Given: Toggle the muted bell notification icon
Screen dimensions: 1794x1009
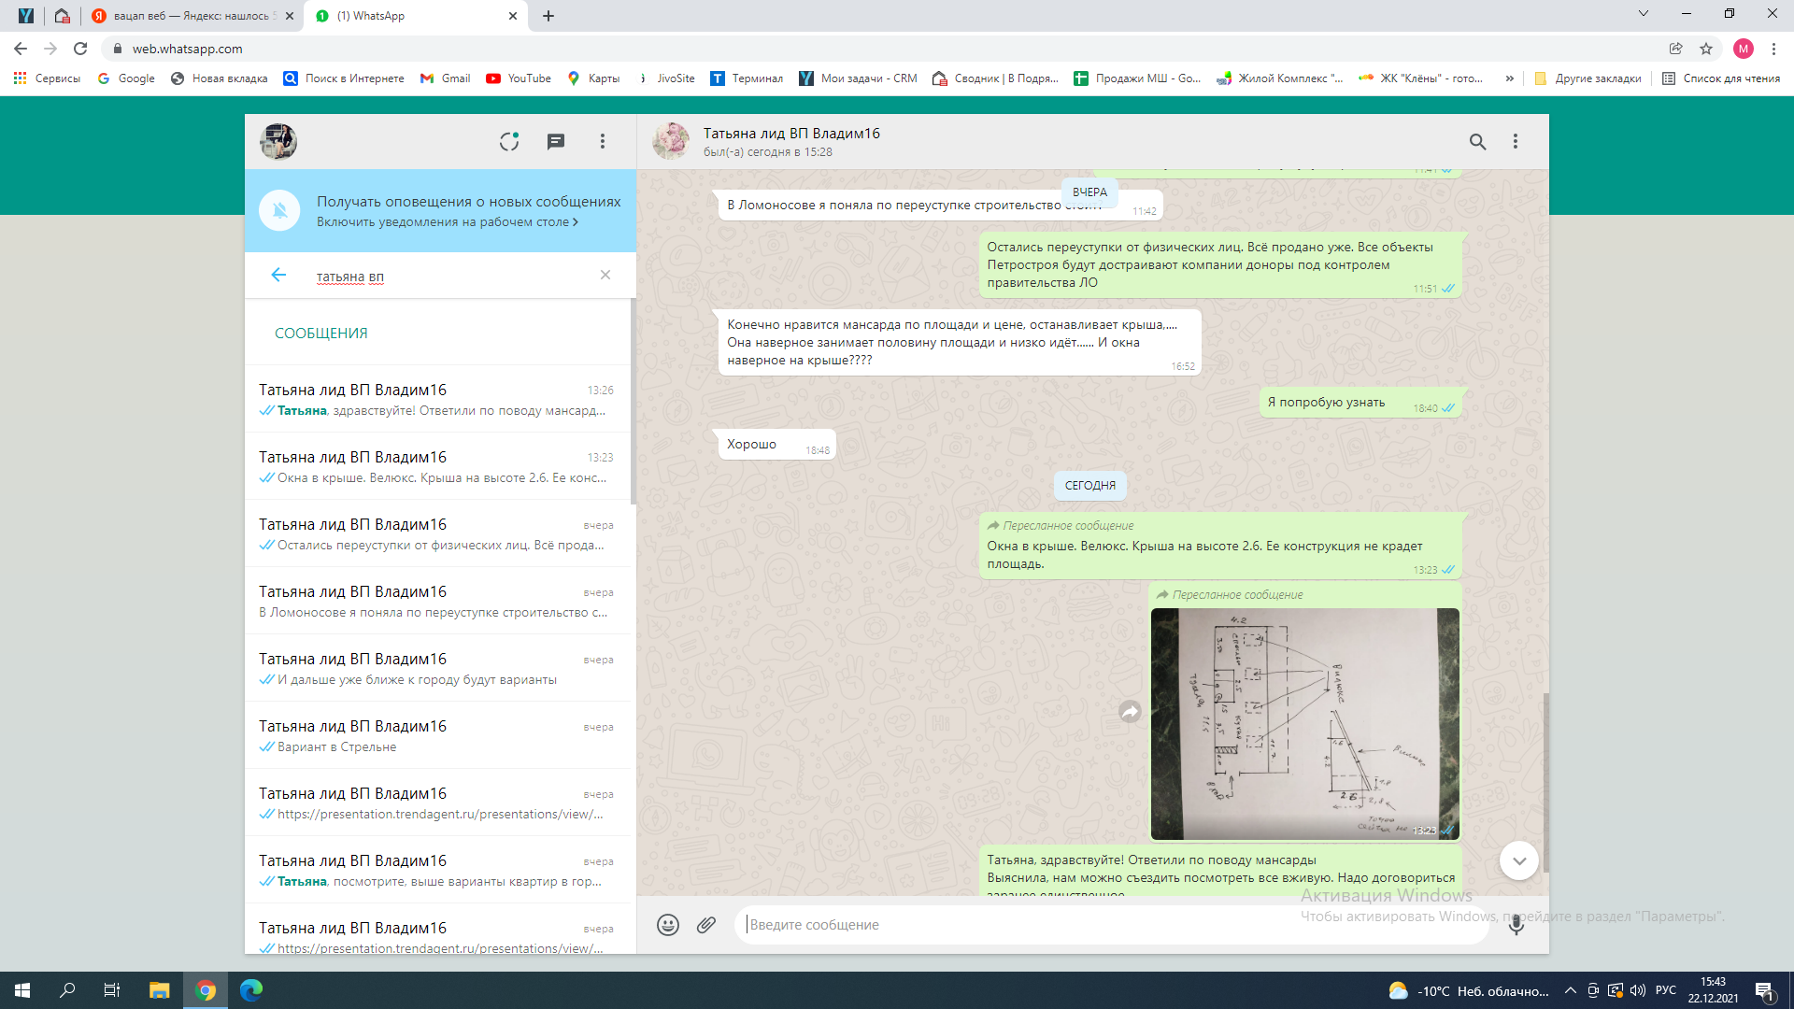Looking at the screenshot, I should (279, 211).
